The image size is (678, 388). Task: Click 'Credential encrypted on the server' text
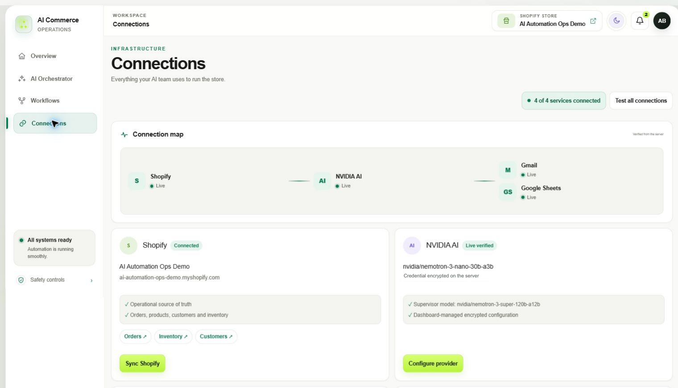coord(441,276)
